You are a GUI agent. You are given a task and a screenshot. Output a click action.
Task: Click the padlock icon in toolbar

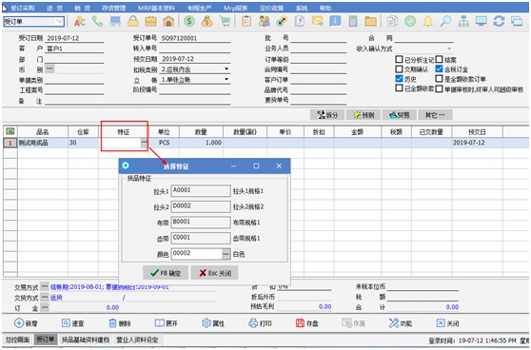pos(133,21)
